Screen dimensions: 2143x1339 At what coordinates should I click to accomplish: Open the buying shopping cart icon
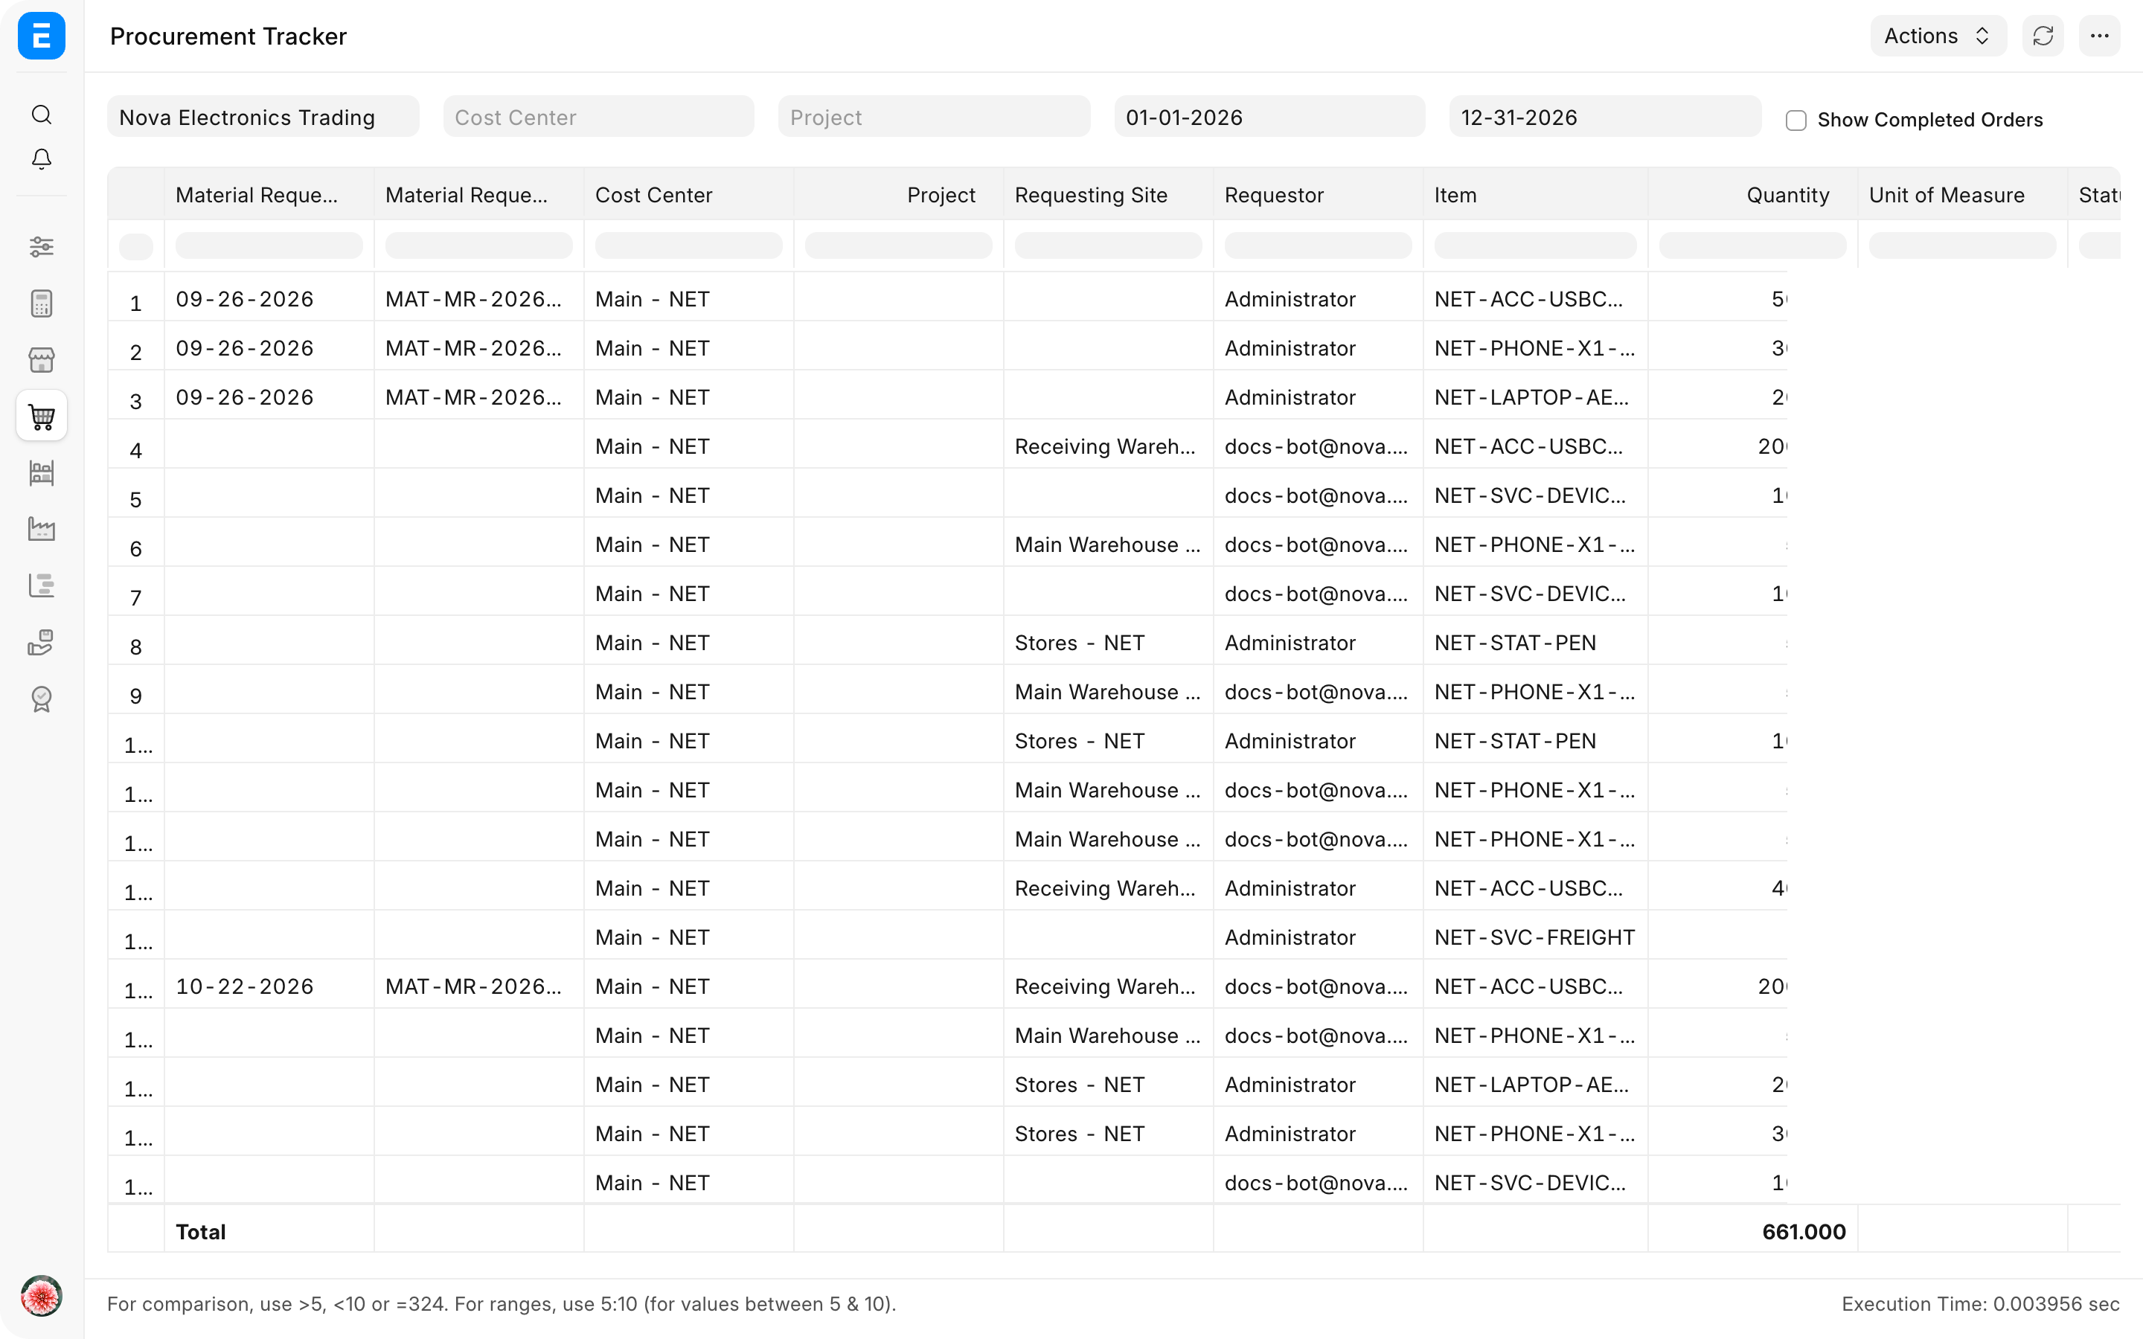(x=42, y=417)
